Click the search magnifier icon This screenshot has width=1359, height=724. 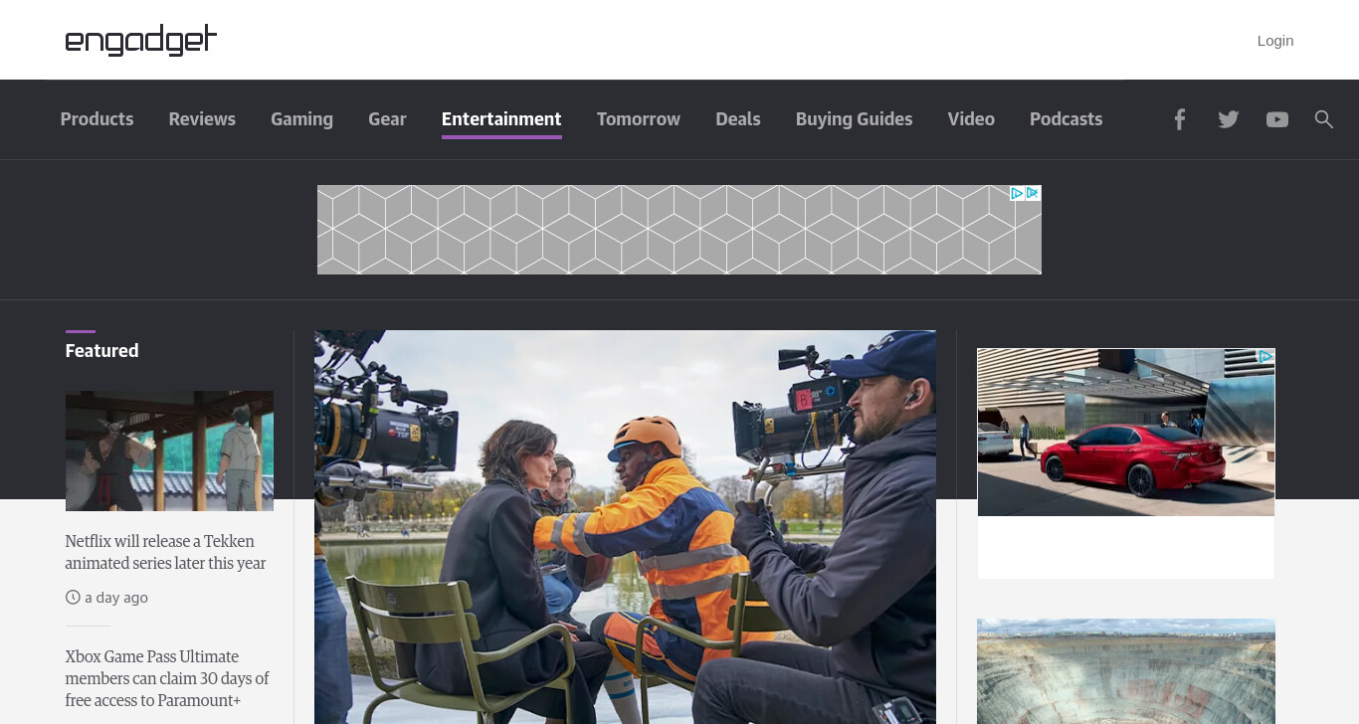[1323, 119]
